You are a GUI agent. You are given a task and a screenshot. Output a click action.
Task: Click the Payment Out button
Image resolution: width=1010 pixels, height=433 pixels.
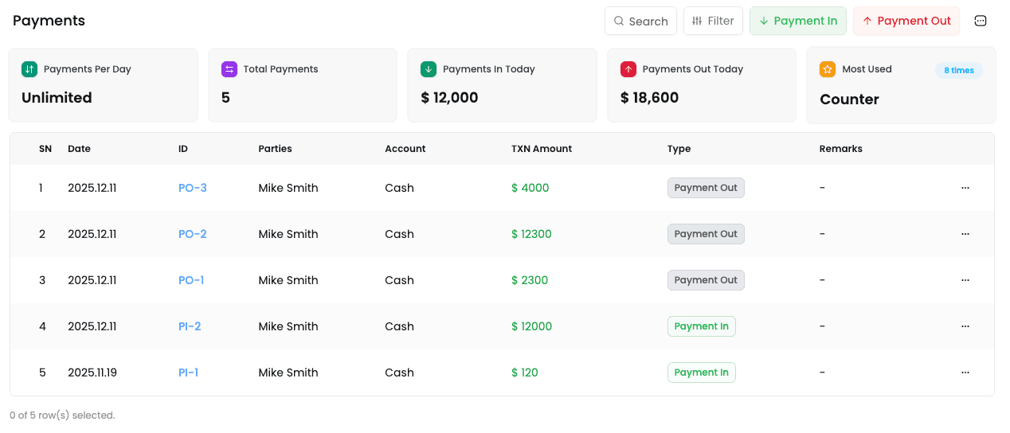(906, 21)
